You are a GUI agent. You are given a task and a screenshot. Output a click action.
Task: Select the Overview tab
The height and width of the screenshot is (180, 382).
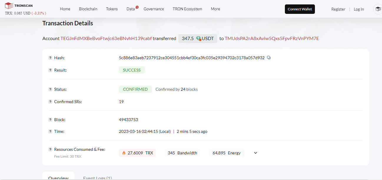click(x=58, y=178)
